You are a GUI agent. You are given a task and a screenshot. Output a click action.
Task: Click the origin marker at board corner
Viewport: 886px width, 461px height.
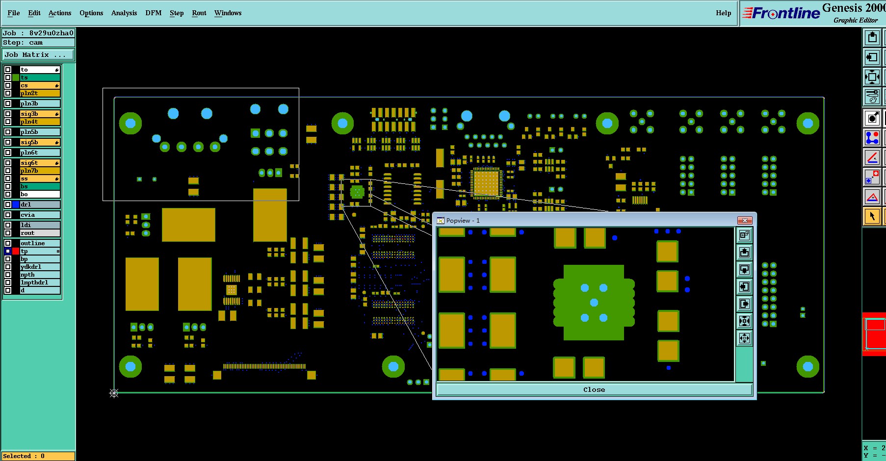pos(114,393)
